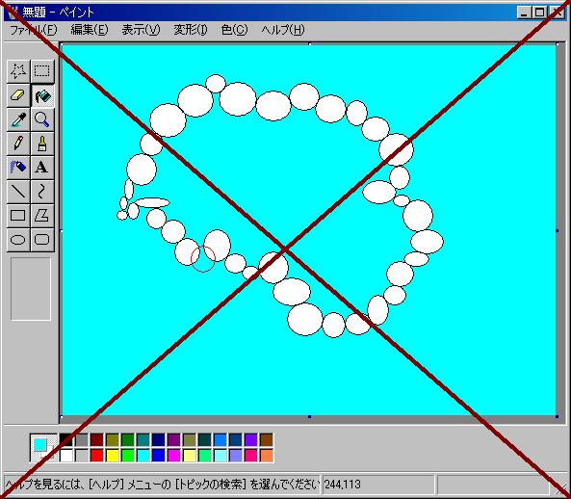The image size is (571, 499).
Task: Pick the red color swatch
Action: 97,456
